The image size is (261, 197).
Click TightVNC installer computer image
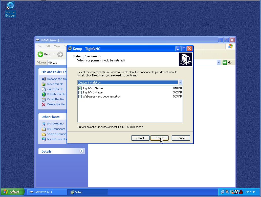[x=185, y=59]
